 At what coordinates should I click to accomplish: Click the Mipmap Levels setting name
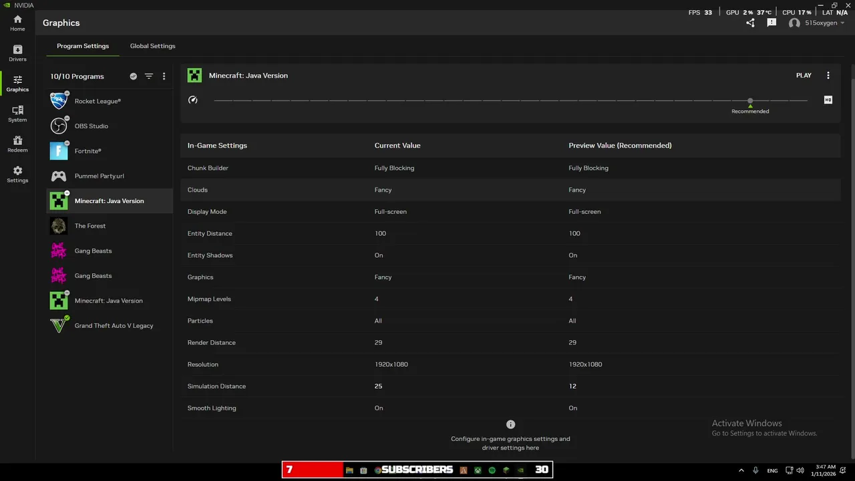[209, 299]
